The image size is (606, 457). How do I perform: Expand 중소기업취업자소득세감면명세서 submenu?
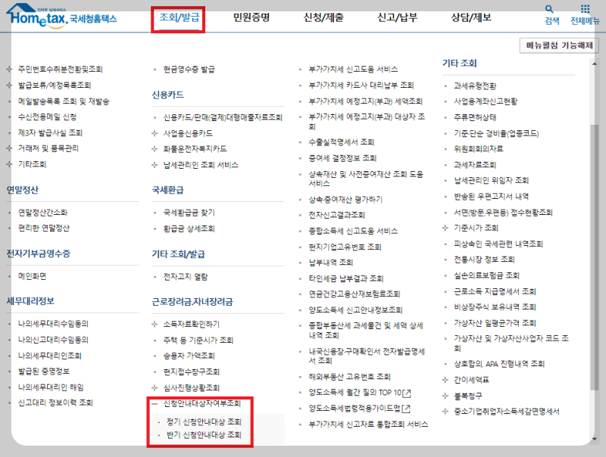pos(445,412)
